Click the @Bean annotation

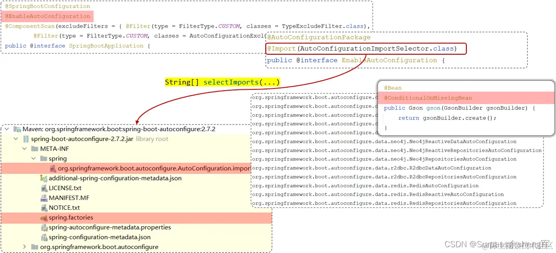coord(393,88)
